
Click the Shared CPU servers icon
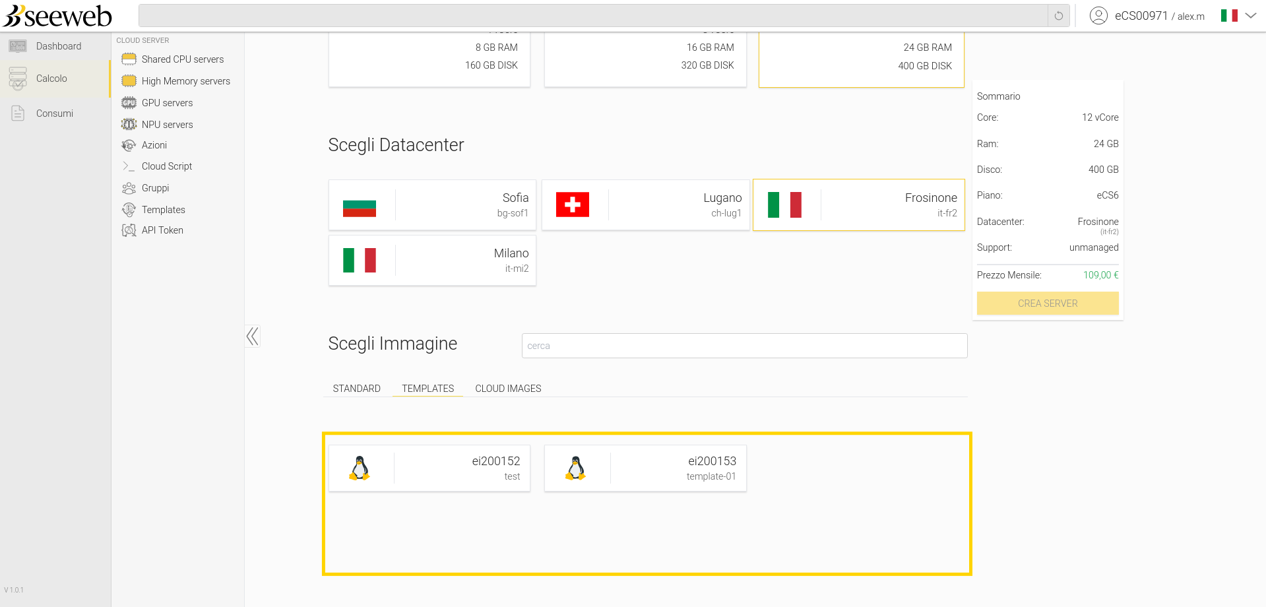point(129,59)
